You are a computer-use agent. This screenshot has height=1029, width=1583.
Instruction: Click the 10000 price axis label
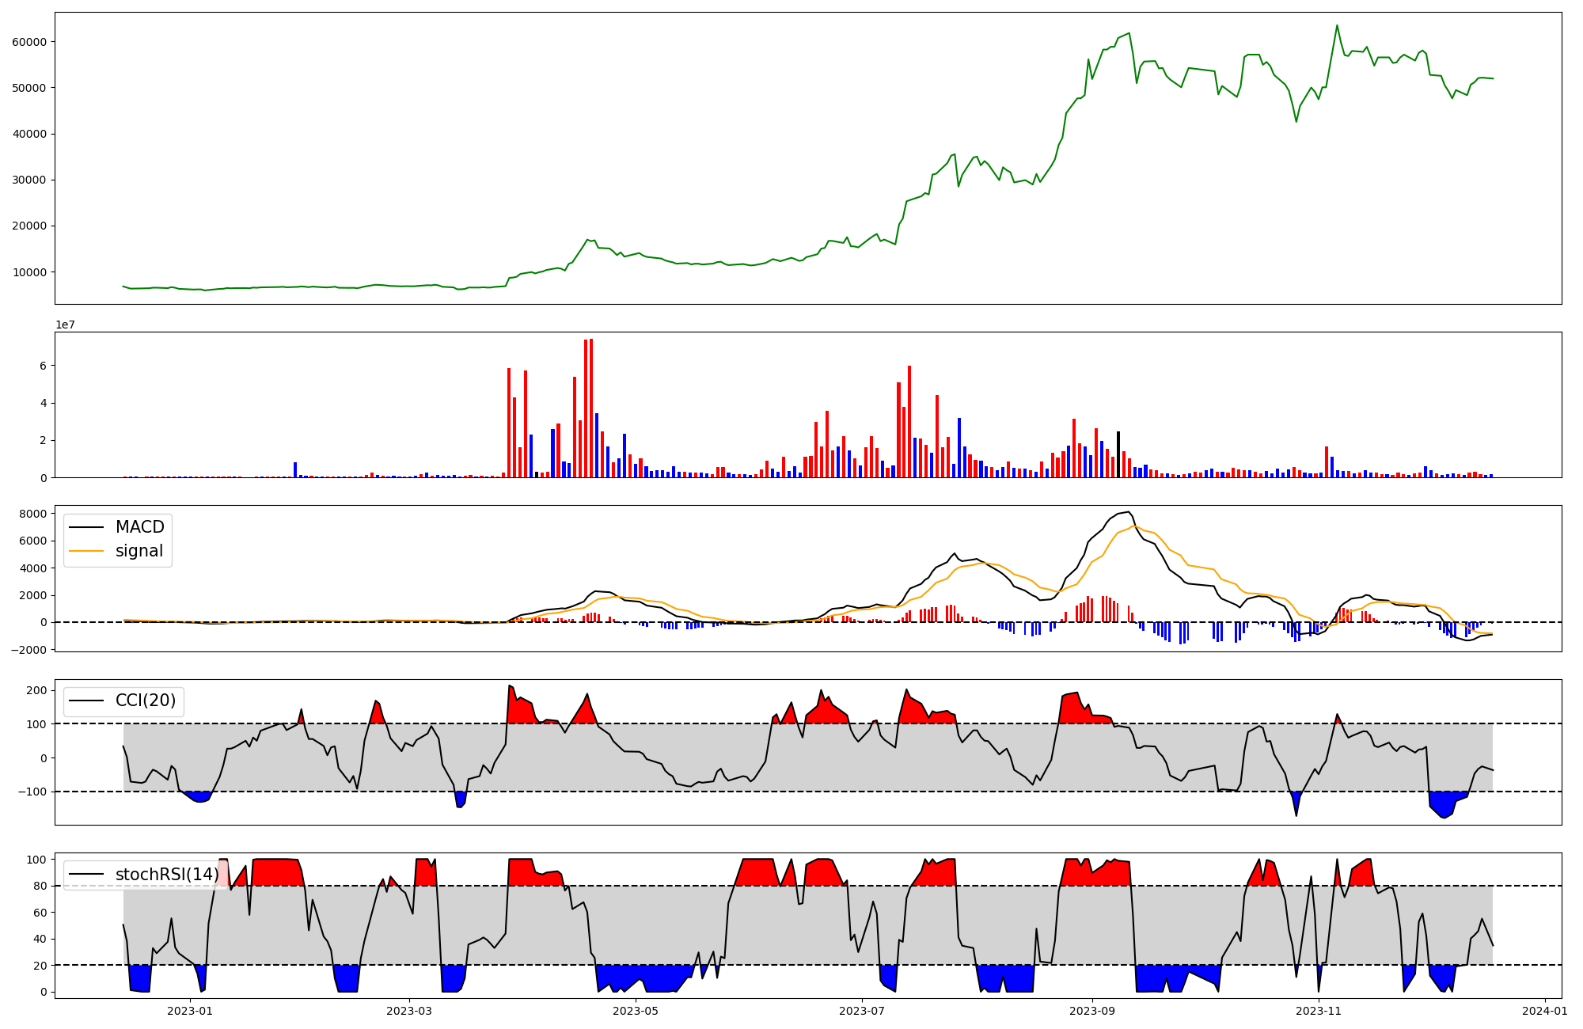tap(29, 272)
